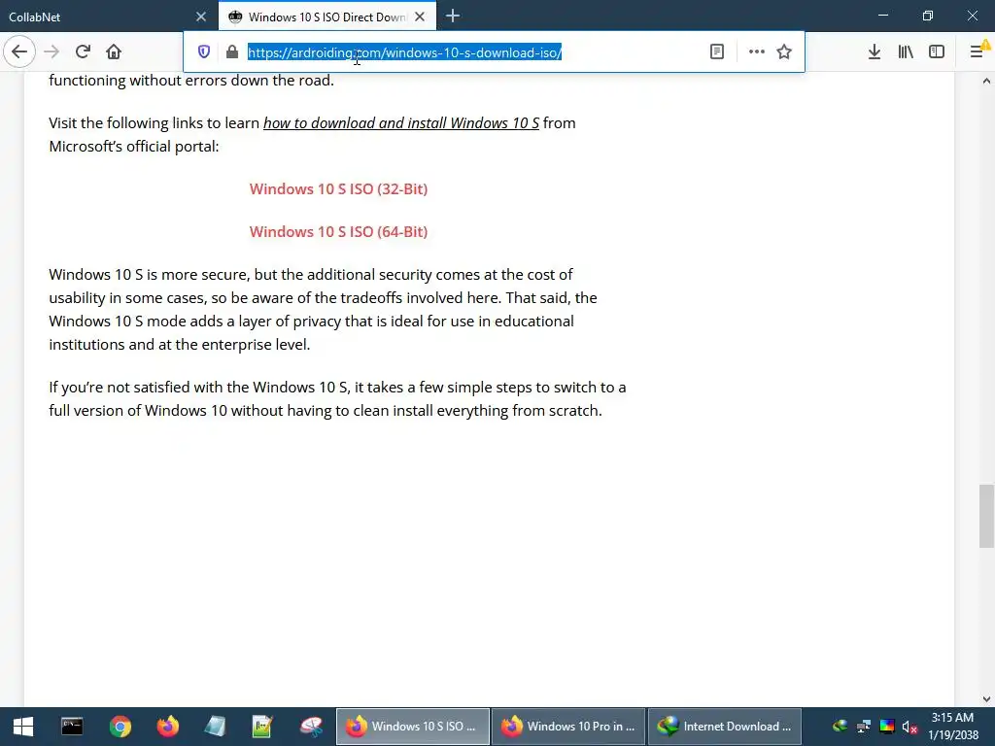Close the Windows 10 S ISO tab
Viewport: 995px width, 746px height.
click(x=420, y=17)
